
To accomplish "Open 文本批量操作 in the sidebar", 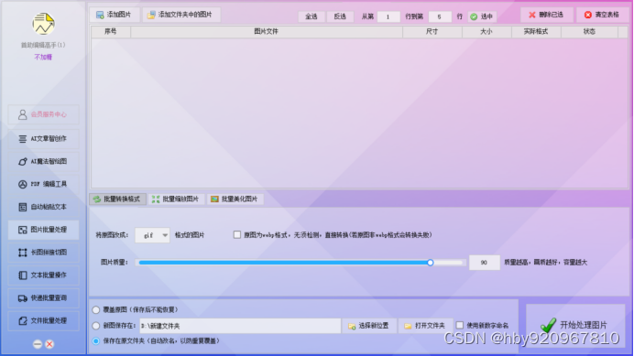I will pos(43,275).
